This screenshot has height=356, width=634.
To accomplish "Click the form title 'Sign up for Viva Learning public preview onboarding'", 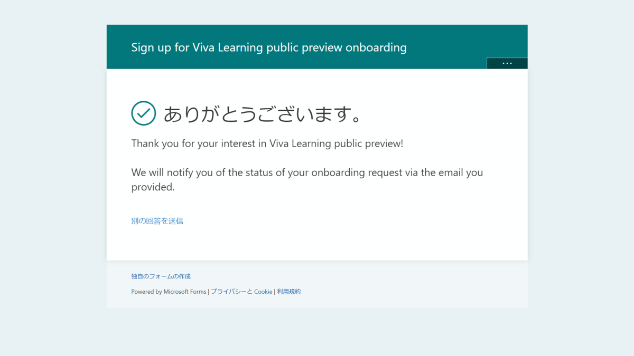I will tap(269, 47).
